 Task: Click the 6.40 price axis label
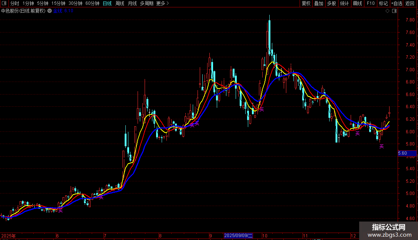click(x=410, y=107)
